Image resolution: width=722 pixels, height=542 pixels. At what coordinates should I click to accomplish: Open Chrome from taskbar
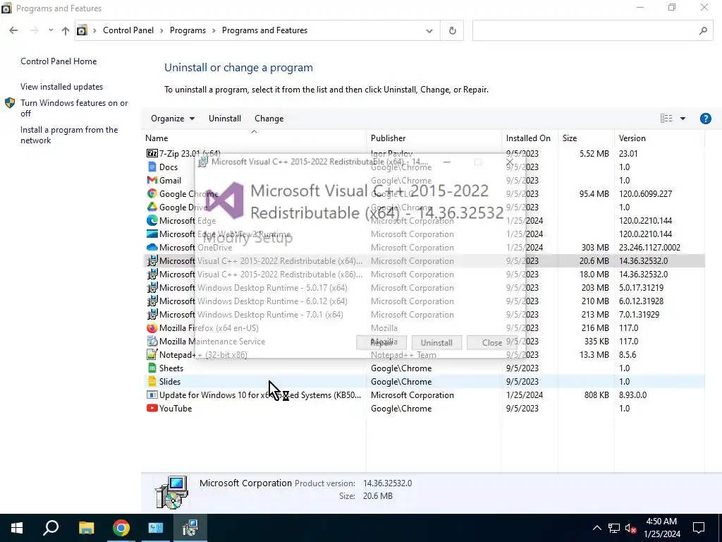(x=121, y=528)
